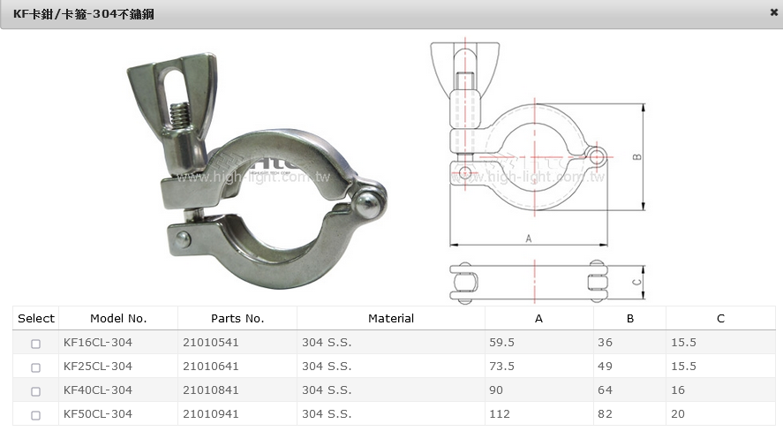
Task: Click the Model No. column header
Action: 118,318
